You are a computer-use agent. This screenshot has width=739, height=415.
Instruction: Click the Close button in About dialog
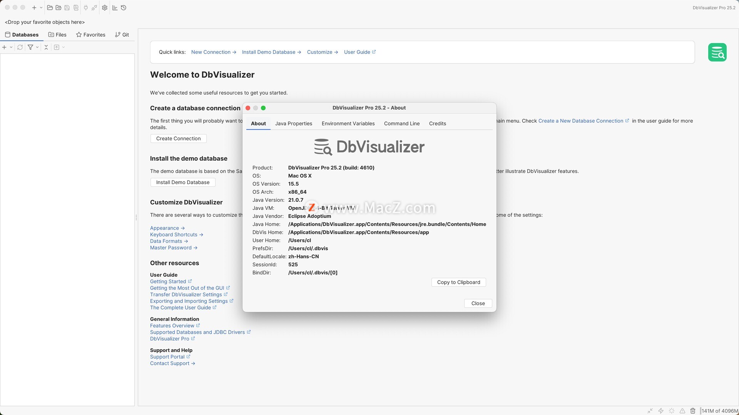pos(478,304)
